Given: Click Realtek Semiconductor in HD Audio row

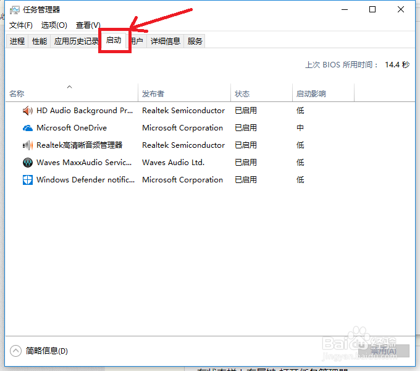Looking at the screenshot, I should tap(183, 111).
